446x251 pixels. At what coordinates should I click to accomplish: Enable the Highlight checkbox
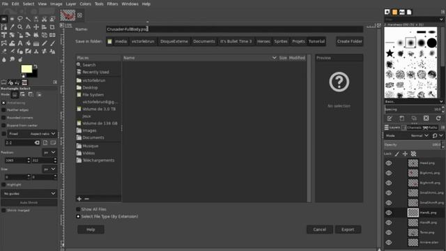(3, 185)
